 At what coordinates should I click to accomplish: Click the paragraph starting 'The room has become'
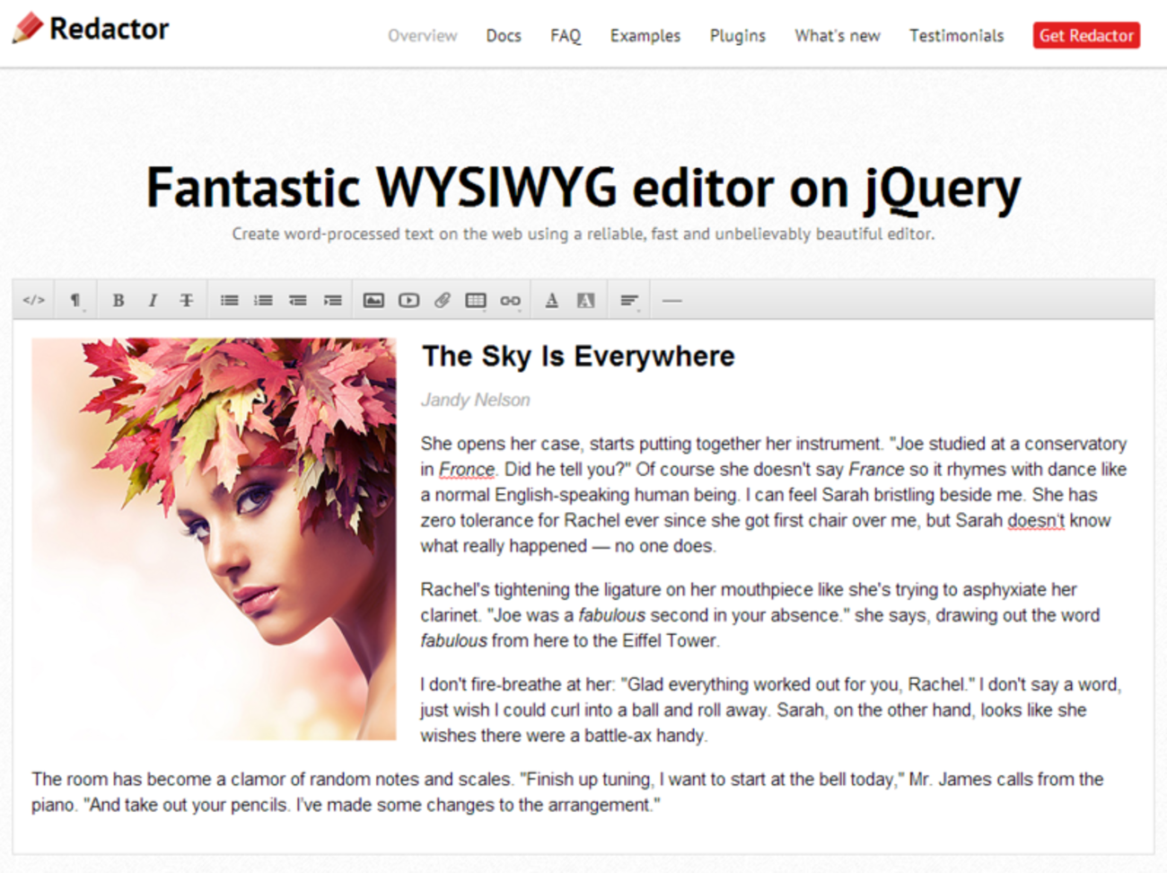(x=567, y=792)
